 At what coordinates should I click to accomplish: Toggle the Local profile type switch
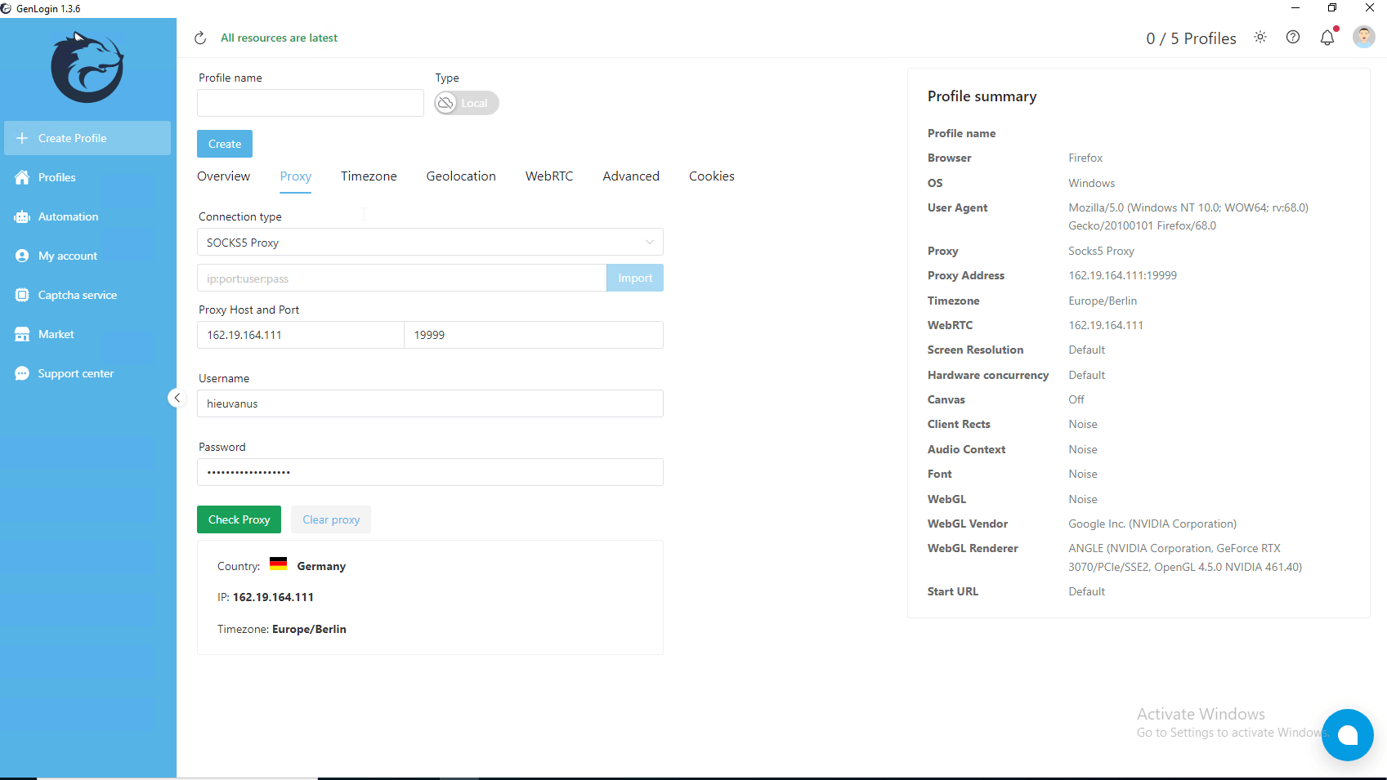point(466,103)
